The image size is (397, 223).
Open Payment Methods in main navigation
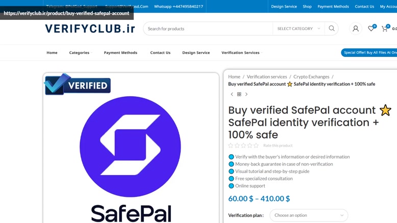pyautogui.click(x=120, y=53)
